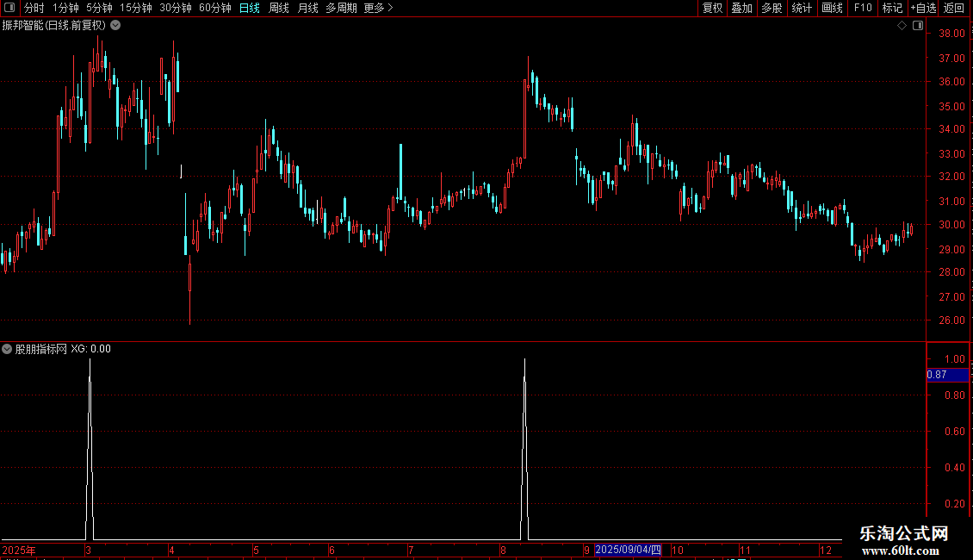The image size is (973, 560).
Task: Toggle the right side panel icon
Action: pyautogui.click(x=918, y=26)
